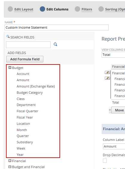Select the Edit Columns step
This screenshot has width=125, height=169.
tap(57, 9)
